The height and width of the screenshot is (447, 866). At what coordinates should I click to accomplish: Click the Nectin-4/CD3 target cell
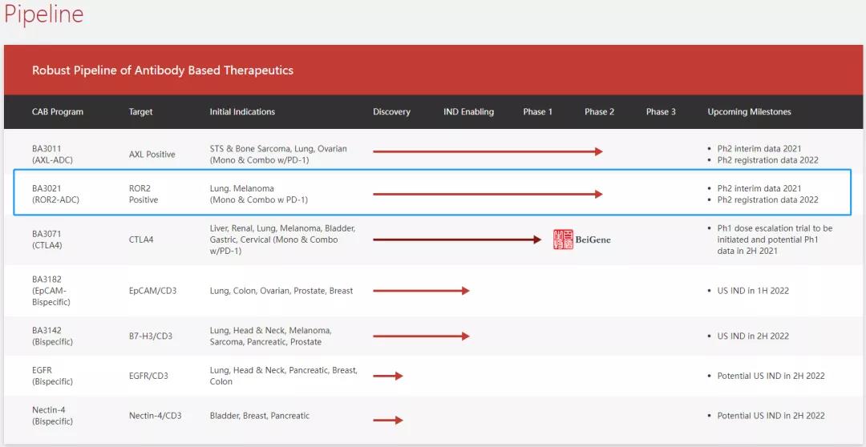[155, 416]
